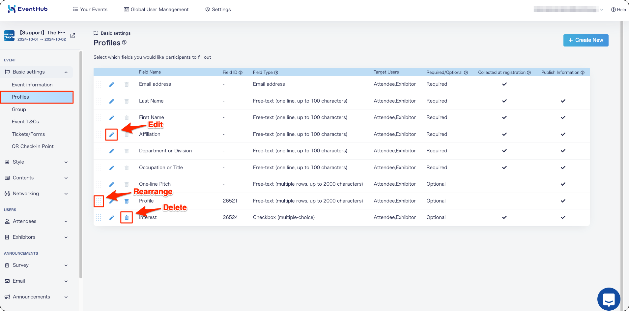Click the Affiliation row drag handle
This screenshot has height=311, width=629.
99,135
